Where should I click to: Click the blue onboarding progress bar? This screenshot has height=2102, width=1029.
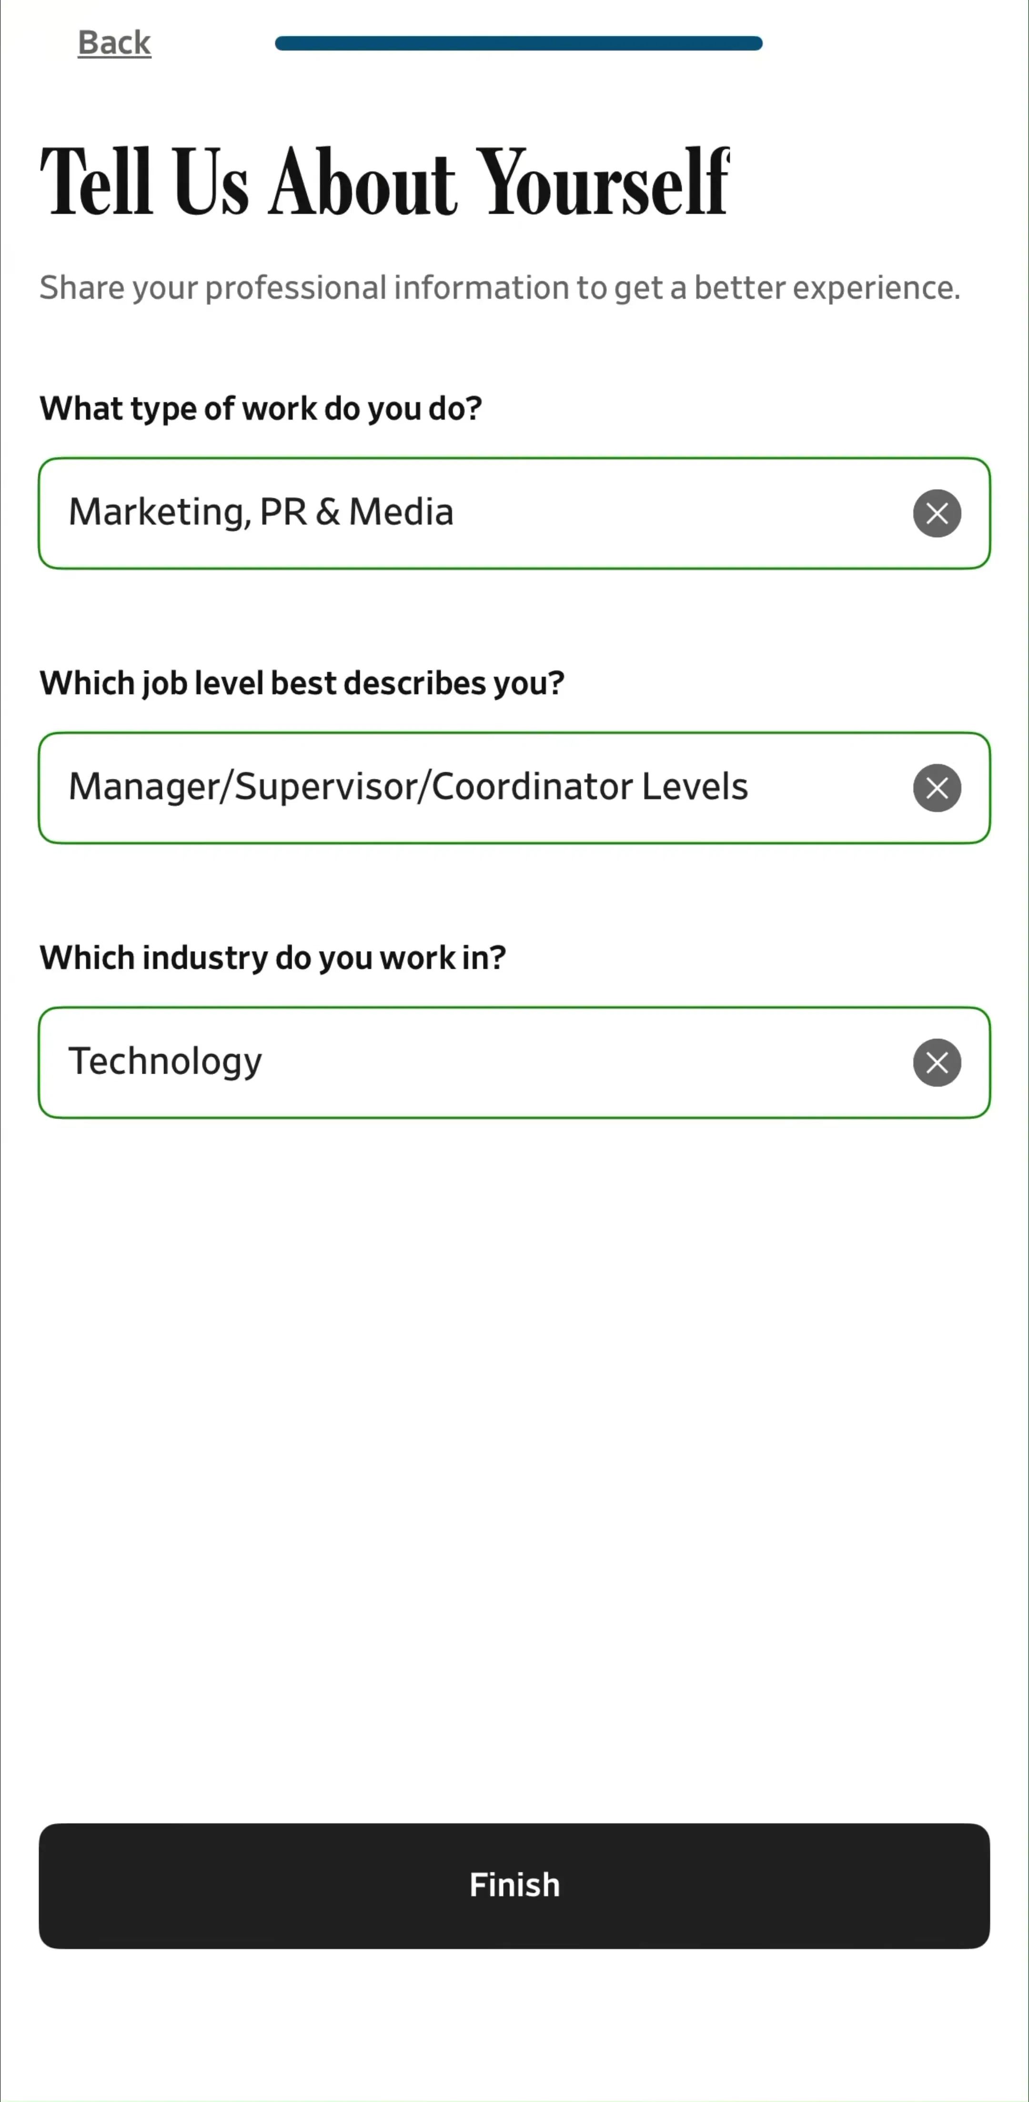coord(519,43)
